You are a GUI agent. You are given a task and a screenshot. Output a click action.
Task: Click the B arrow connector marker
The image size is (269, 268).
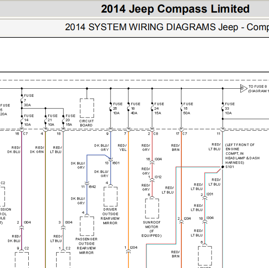[x=243, y=88]
